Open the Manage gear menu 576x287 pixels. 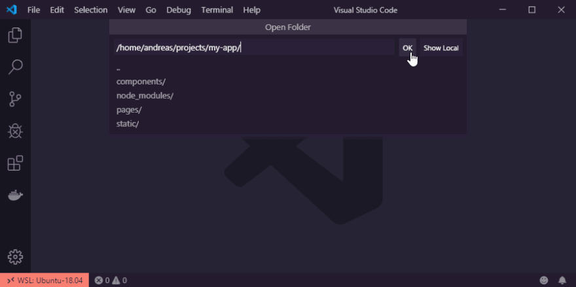[15, 257]
